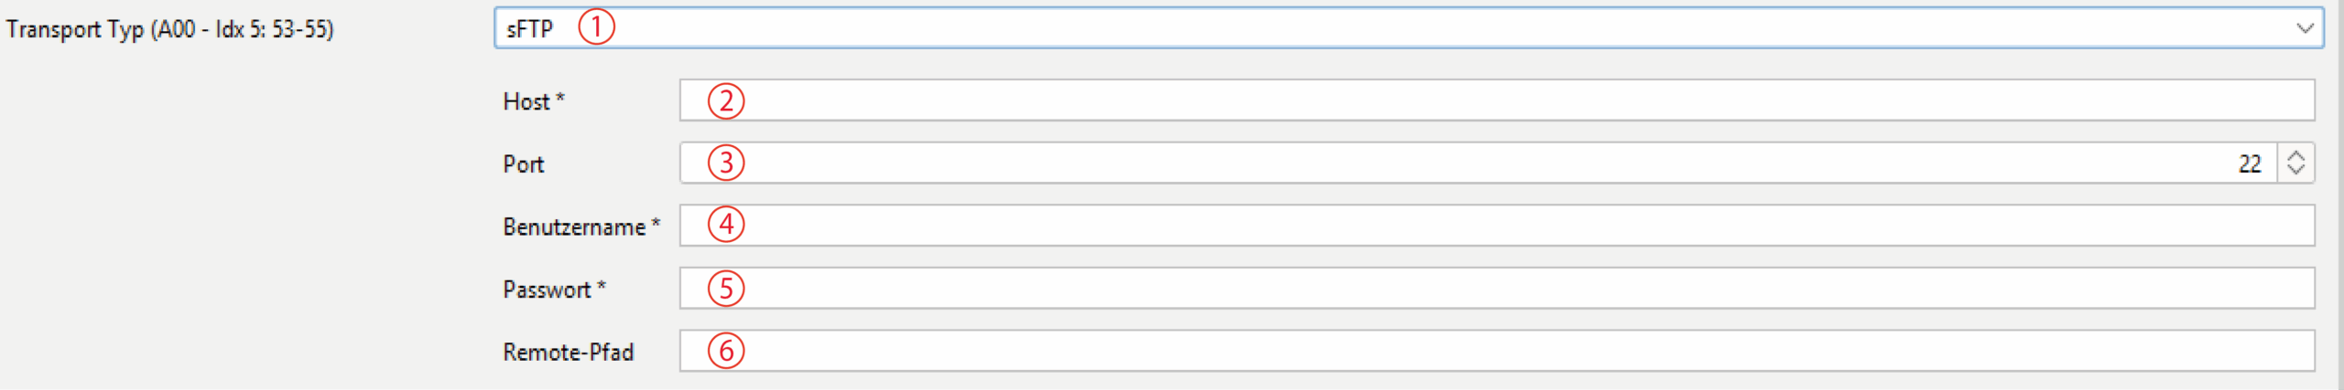The image size is (2344, 390).
Task: Click the circled number 6 marker
Action: point(726,351)
